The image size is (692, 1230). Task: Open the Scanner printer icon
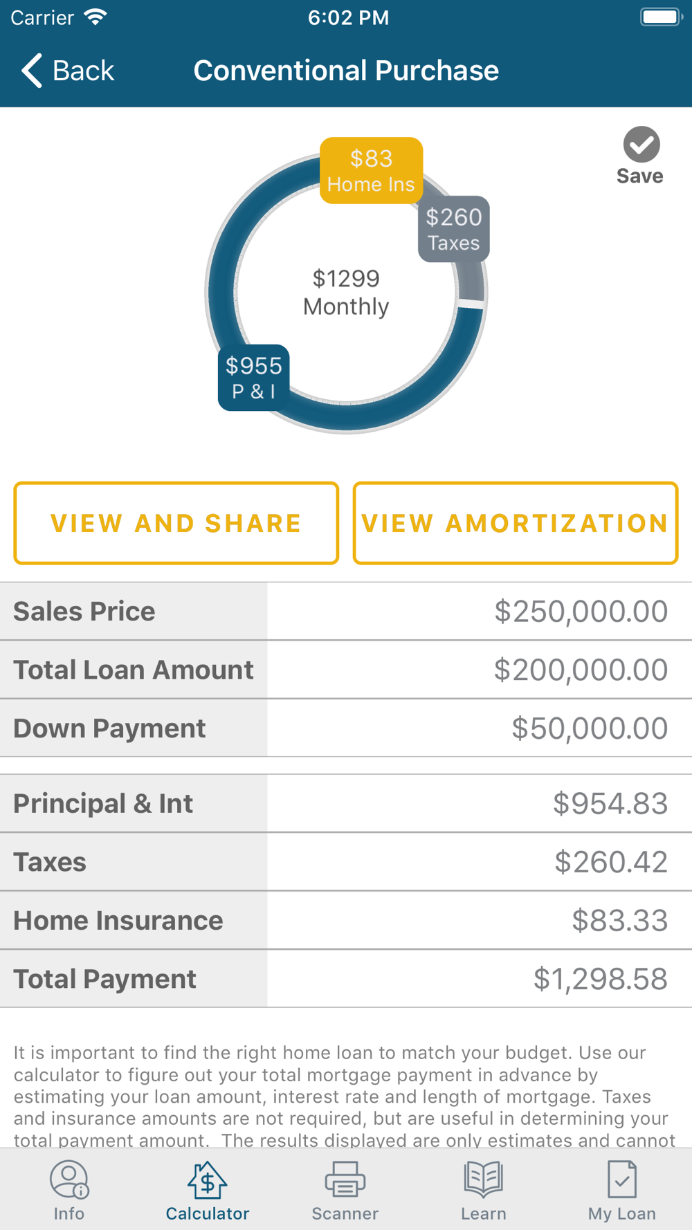345,1179
